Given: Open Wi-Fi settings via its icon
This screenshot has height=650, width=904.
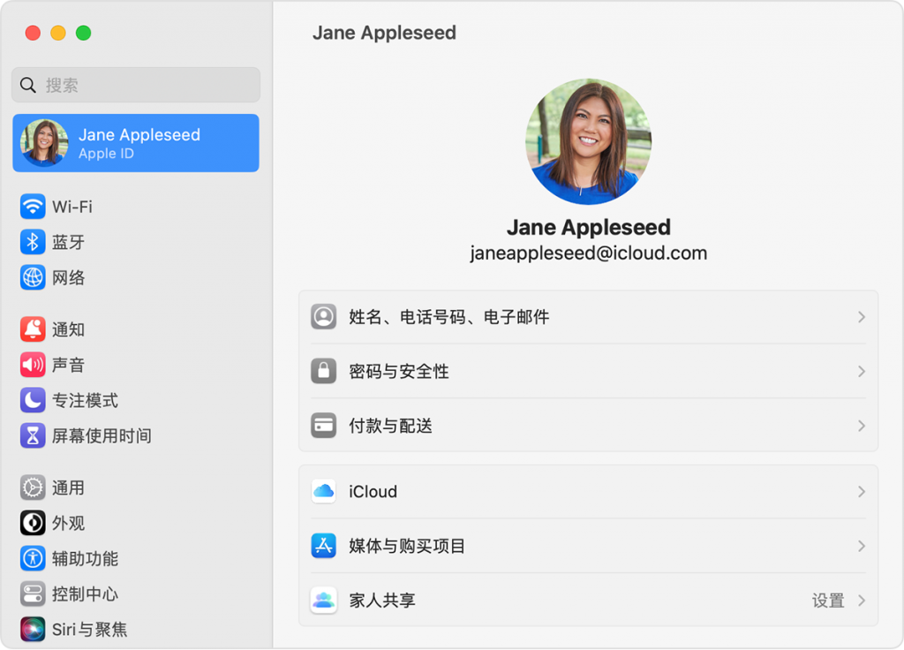Looking at the screenshot, I should point(33,207).
